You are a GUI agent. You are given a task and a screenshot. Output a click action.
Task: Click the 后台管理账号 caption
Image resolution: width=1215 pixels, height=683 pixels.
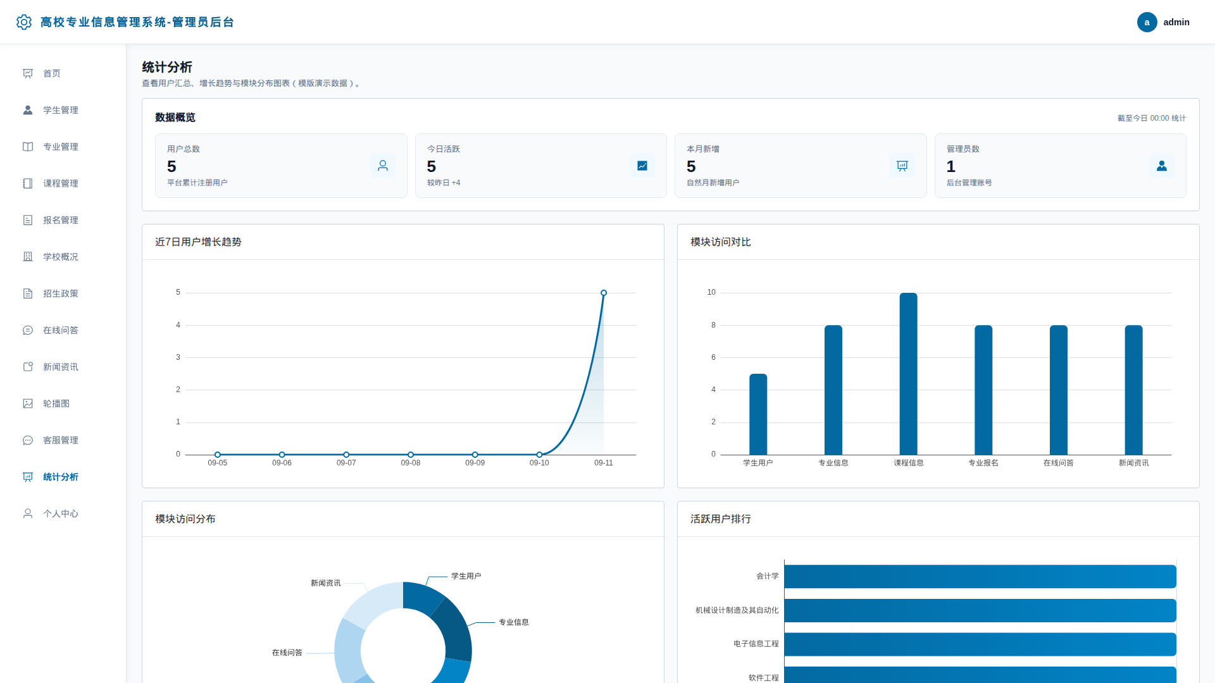point(969,183)
